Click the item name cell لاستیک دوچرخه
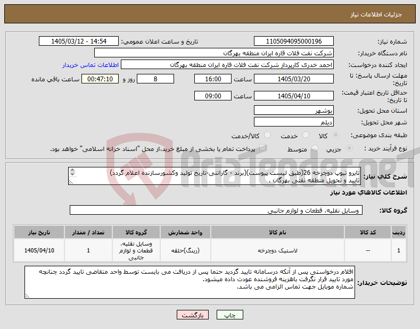Image resolution: width=420 pixels, height=329 pixels. pos(277,251)
